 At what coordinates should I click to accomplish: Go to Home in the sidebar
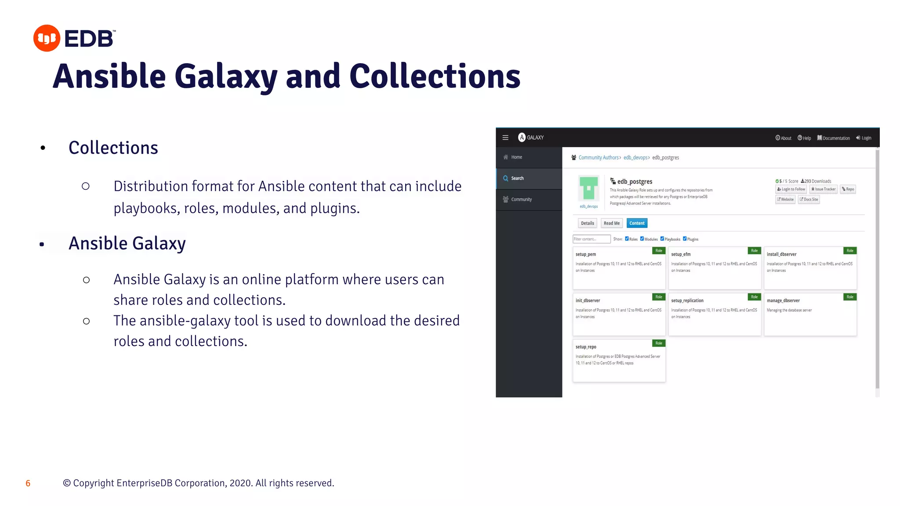(x=529, y=157)
